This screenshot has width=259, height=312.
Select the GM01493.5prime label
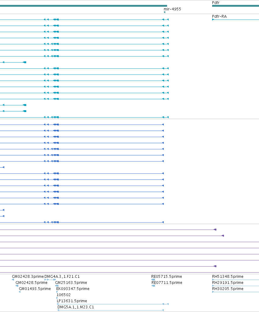pos(35,289)
